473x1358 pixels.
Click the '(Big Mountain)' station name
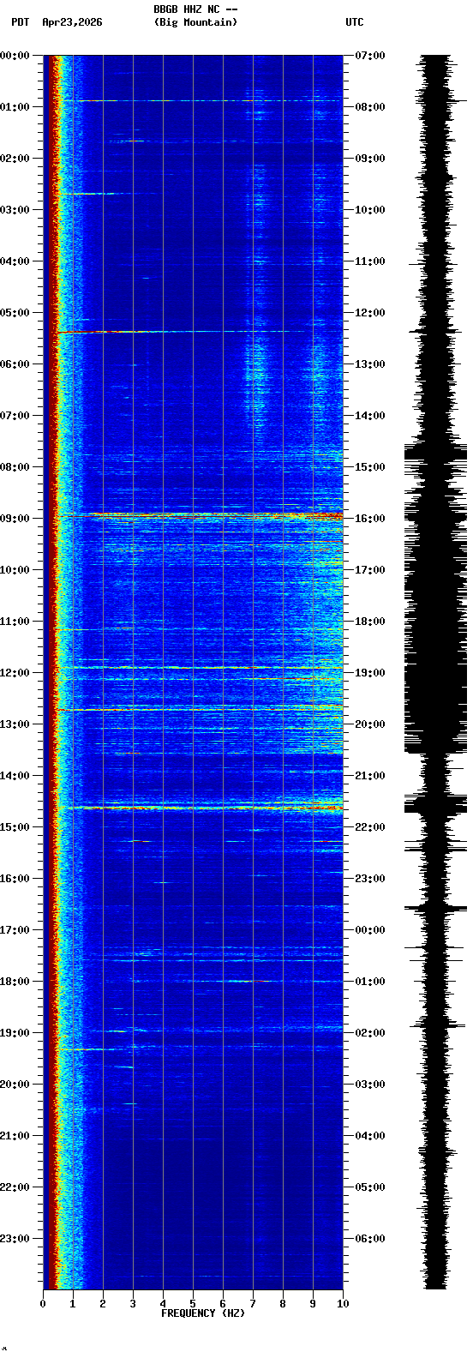click(195, 22)
